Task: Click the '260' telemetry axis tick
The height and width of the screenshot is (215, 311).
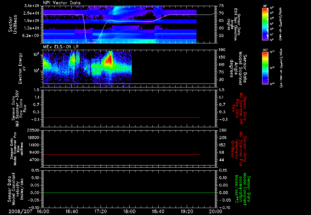Action: point(222,130)
